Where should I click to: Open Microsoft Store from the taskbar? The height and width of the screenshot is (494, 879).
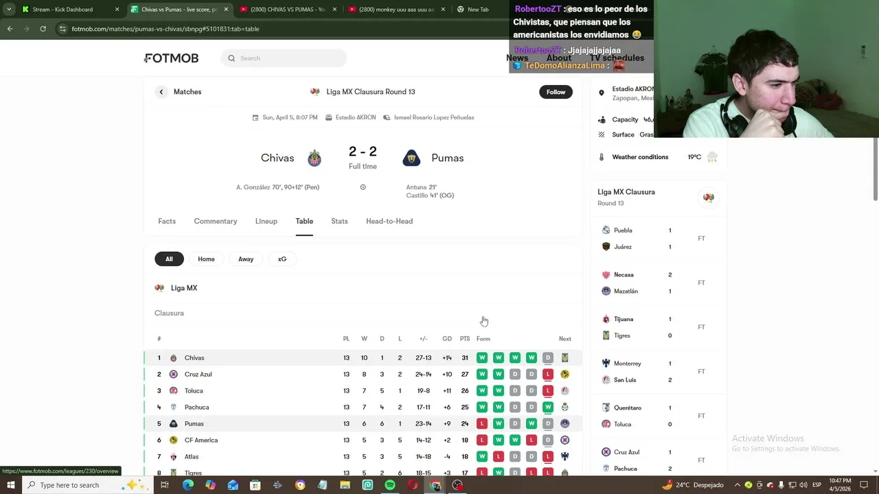tap(255, 485)
